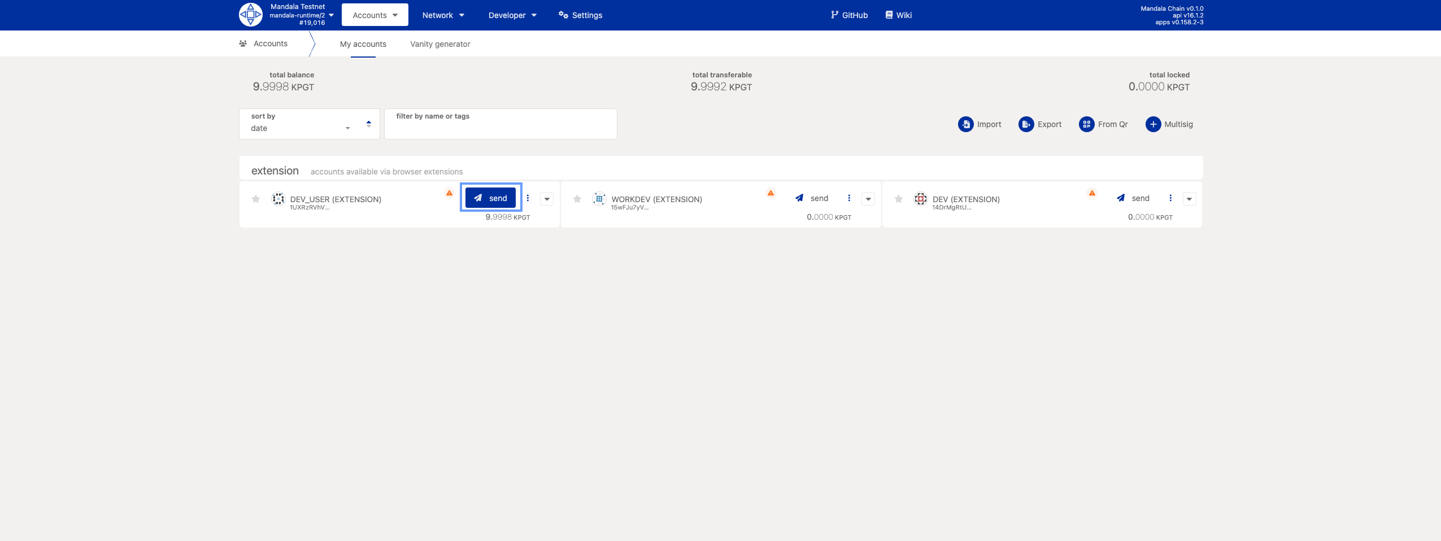The height and width of the screenshot is (541, 1441).
Task: Click the warning icon on WORKDEV row
Action: pos(770,193)
